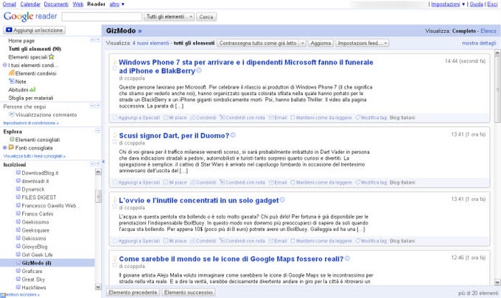Click Esci to sign out

(492, 4)
